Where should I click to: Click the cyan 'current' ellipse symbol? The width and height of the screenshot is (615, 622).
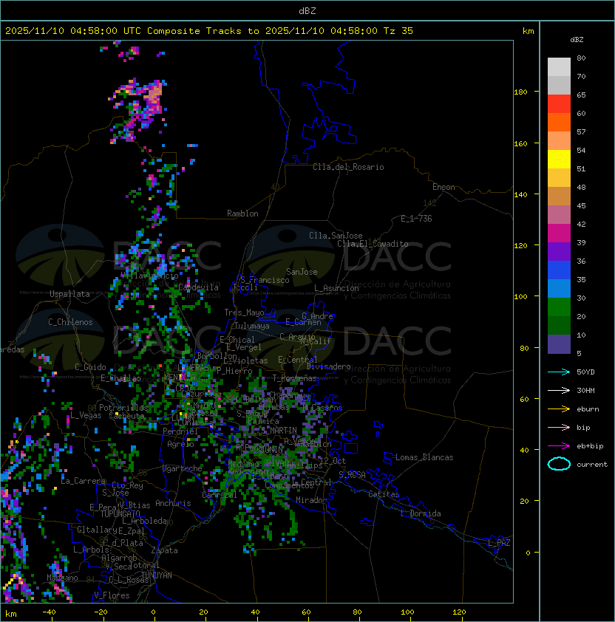559,464
